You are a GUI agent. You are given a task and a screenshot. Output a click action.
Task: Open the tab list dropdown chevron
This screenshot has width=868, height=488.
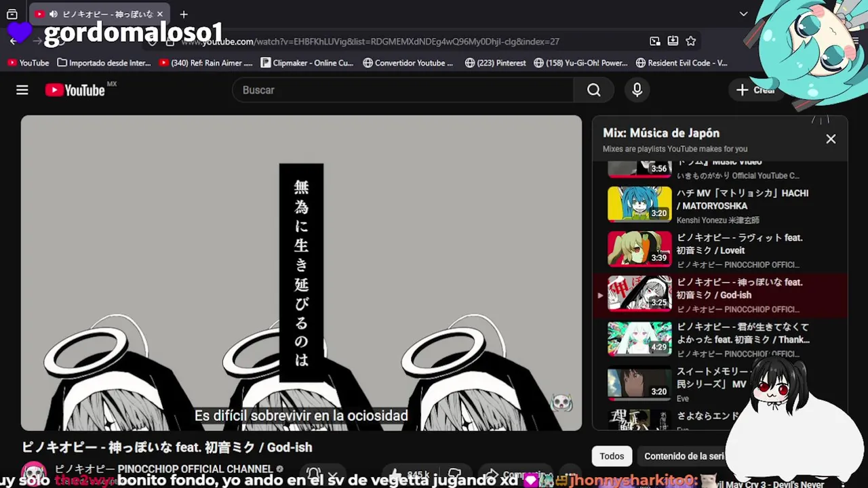coord(744,14)
